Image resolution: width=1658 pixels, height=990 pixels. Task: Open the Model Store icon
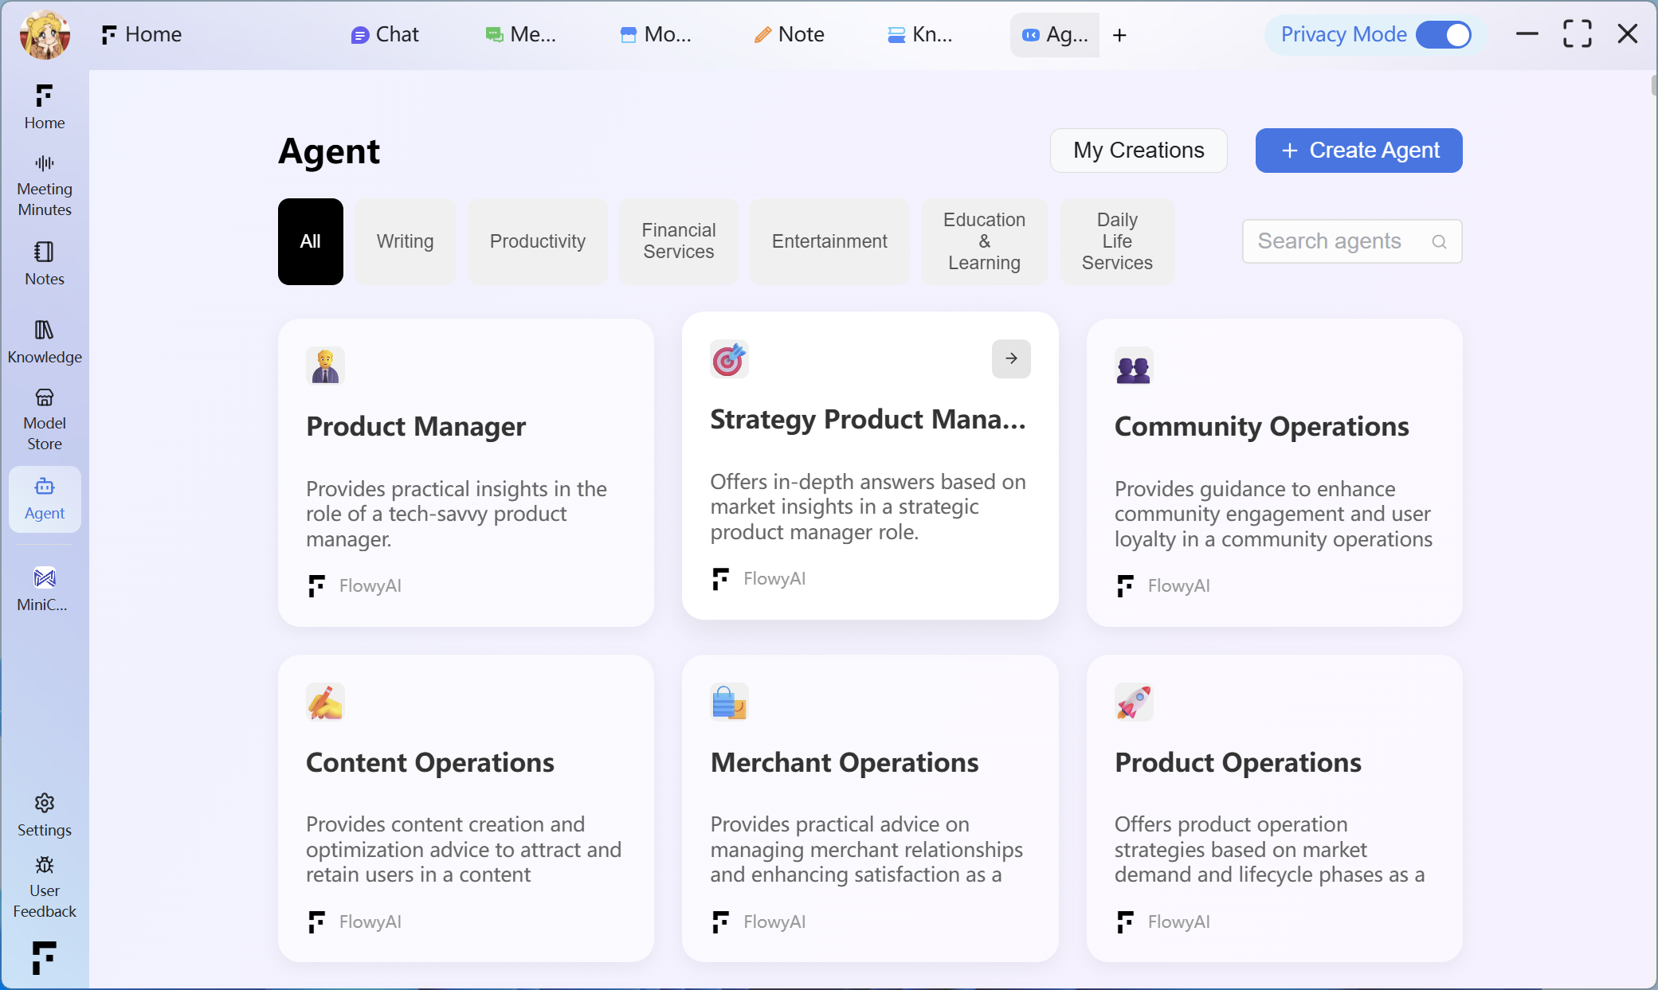click(45, 397)
